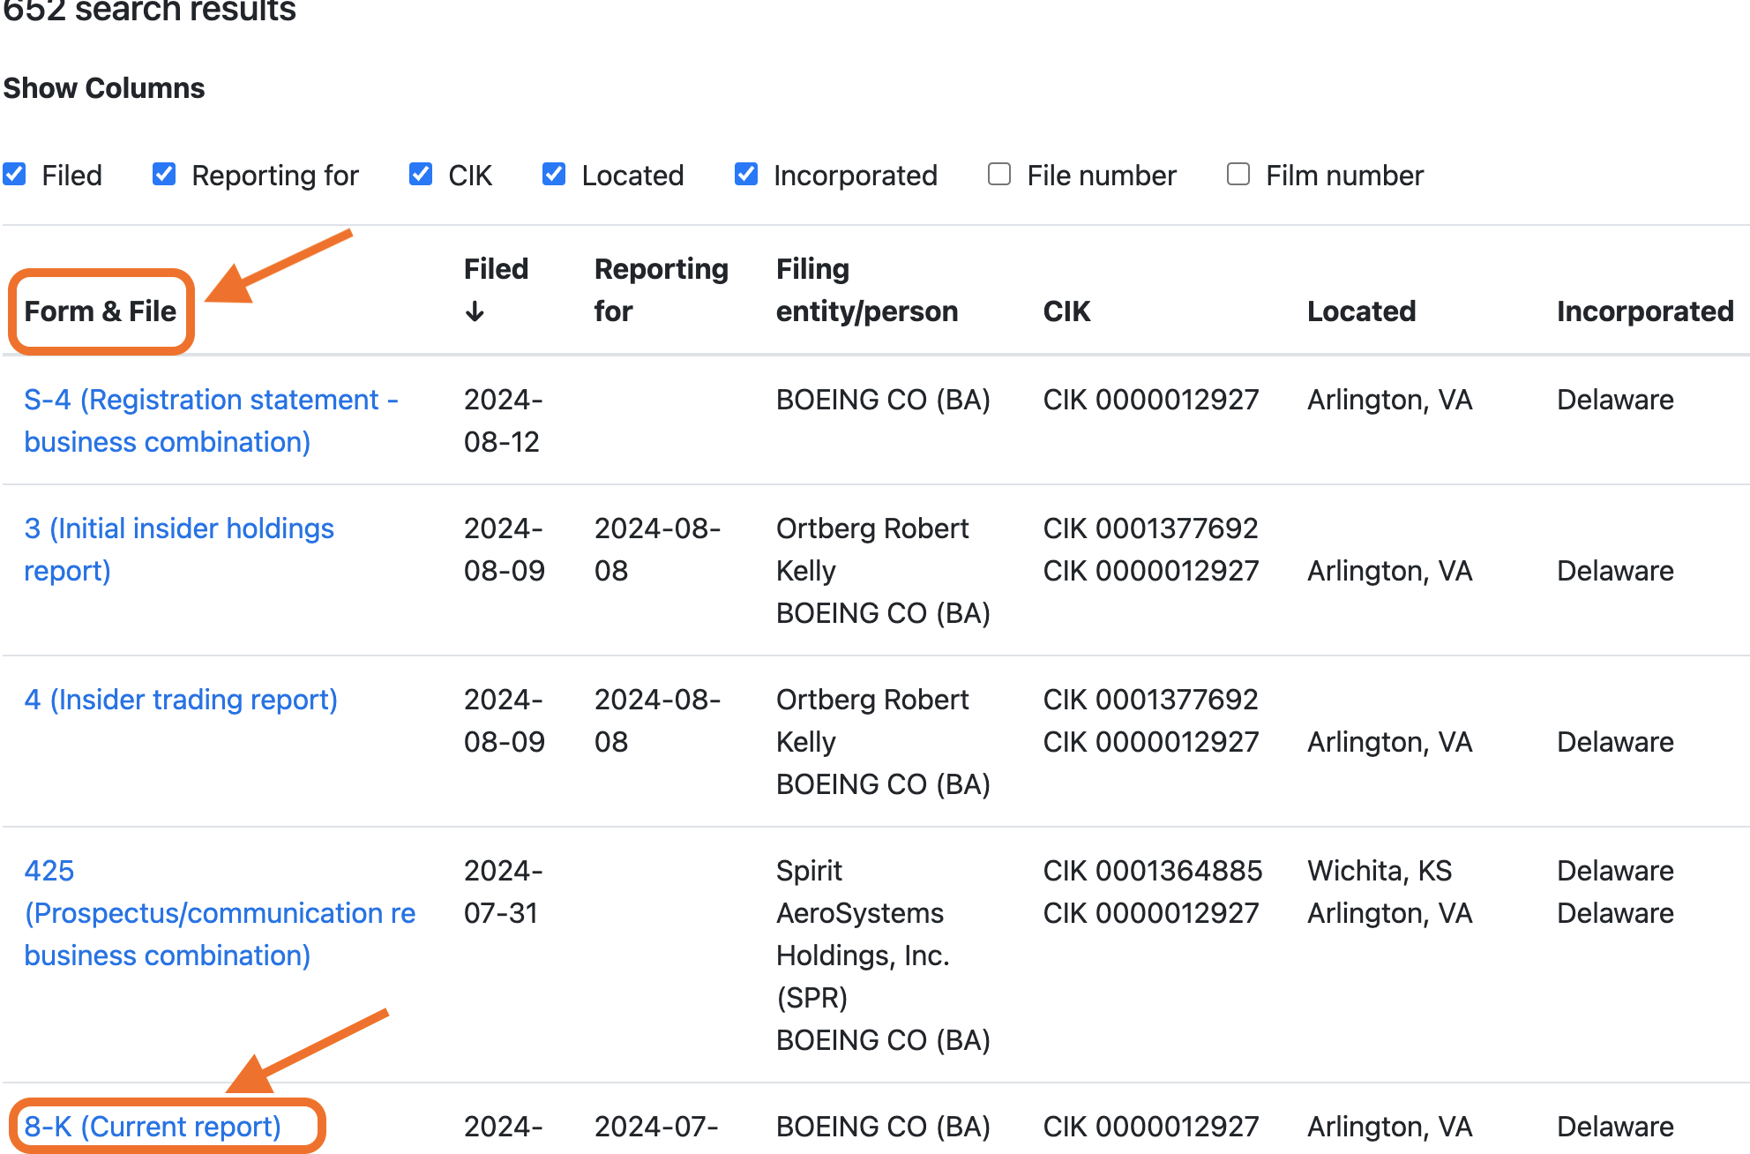Image resolution: width=1750 pixels, height=1154 pixels.
Task: Uncheck the CIK column checkbox
Action: tap(421, 175)
